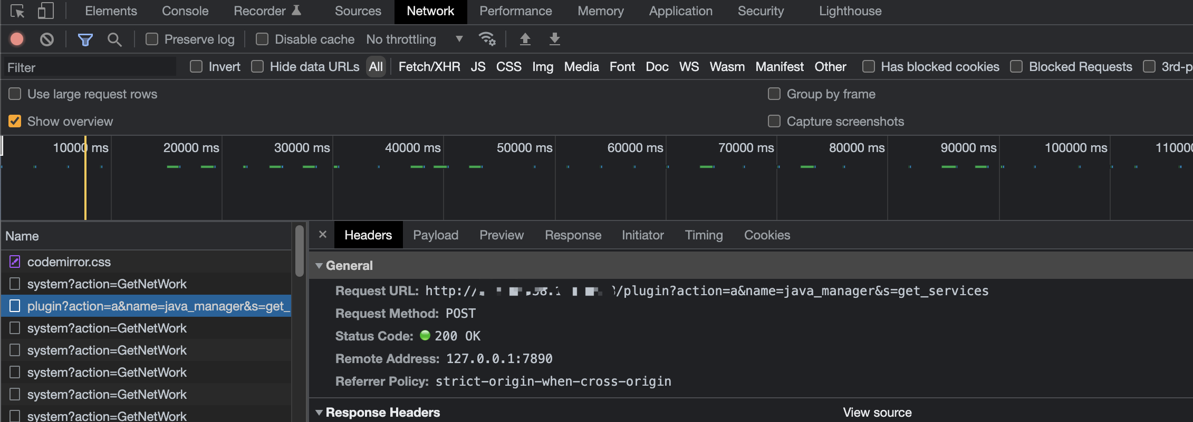Enable Use large request rows
The height and width of the screenshot is (422, 1193).
click(15, 94)
